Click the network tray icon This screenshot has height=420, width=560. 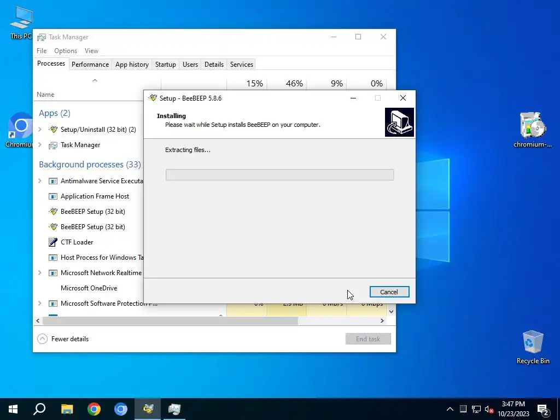[476, 409]
